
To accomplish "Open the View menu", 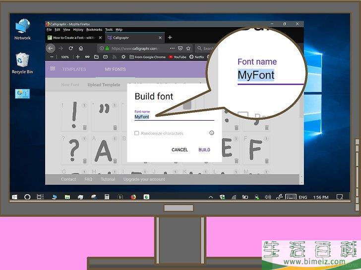I will point(66,30).
